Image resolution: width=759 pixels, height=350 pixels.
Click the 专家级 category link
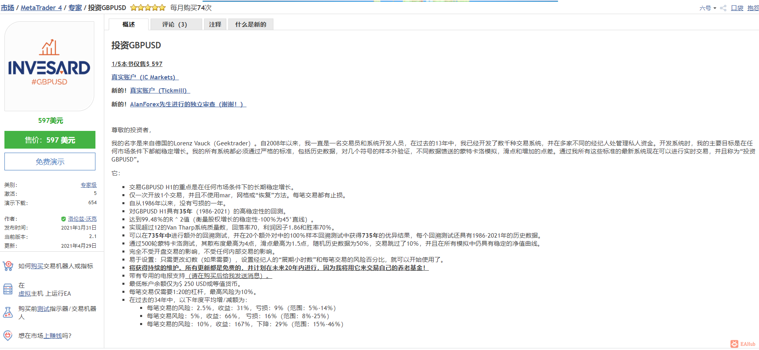click(x=89, y=185)
